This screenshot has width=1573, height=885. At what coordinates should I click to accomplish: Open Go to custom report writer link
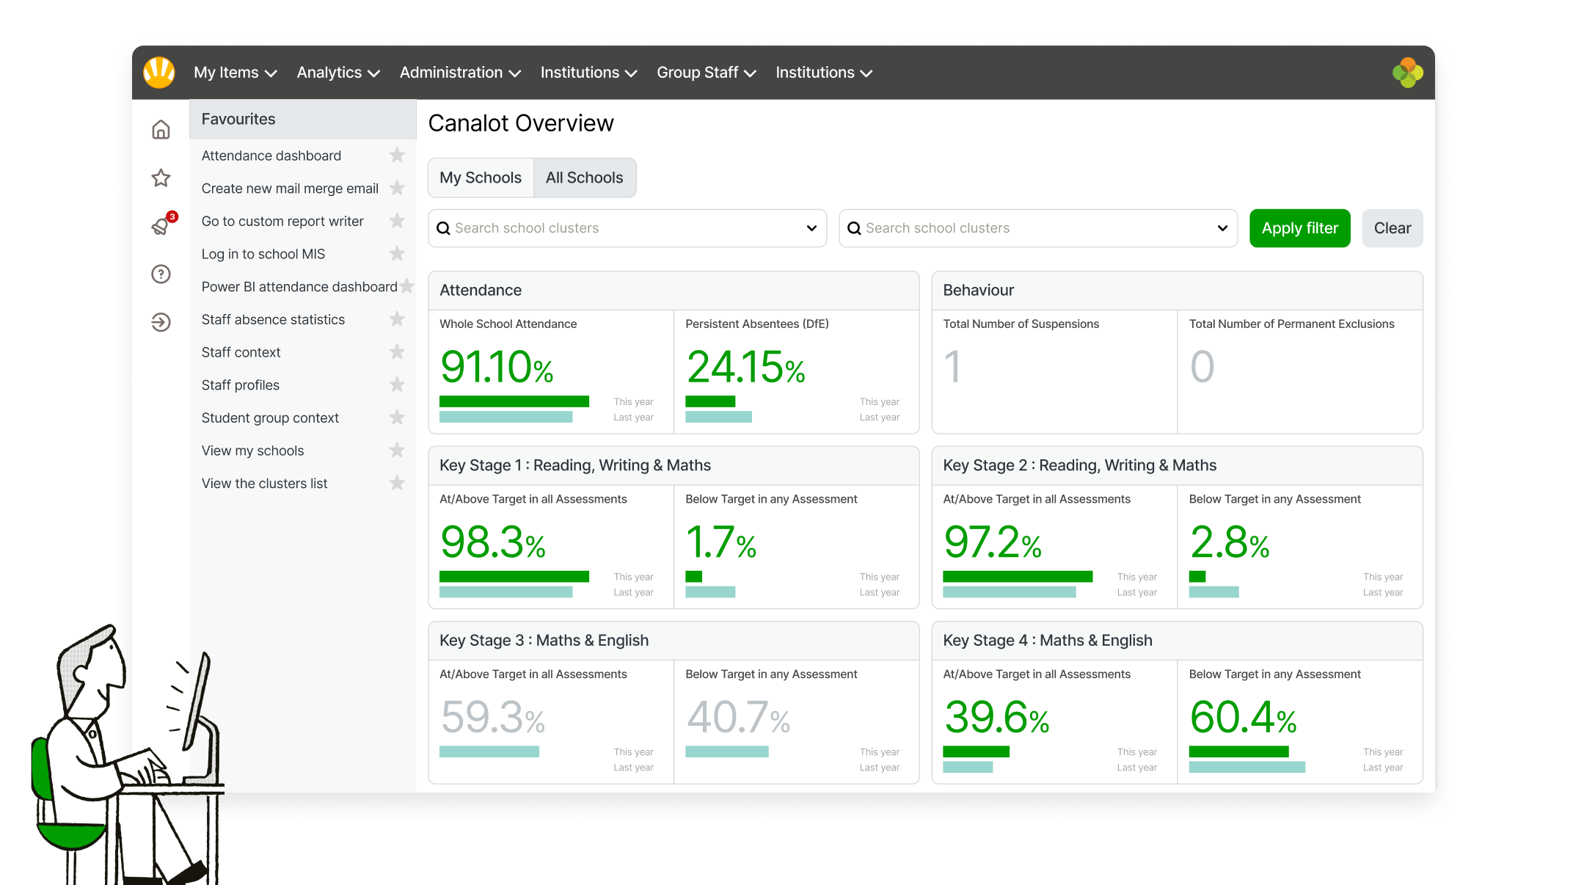282,221
